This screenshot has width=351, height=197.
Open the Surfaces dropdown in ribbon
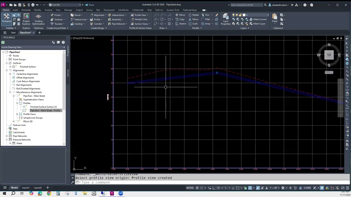pyautogui.click(x=58, y=19)
